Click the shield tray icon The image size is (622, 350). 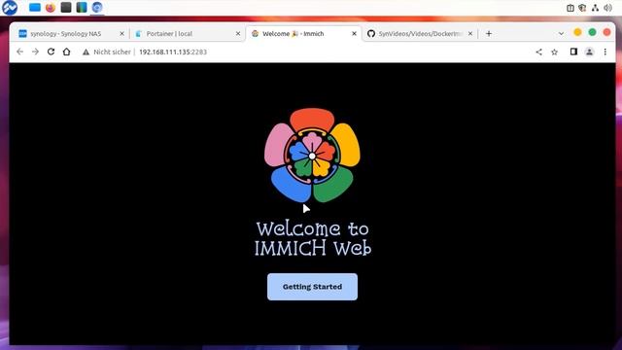(x=582, y=8)
